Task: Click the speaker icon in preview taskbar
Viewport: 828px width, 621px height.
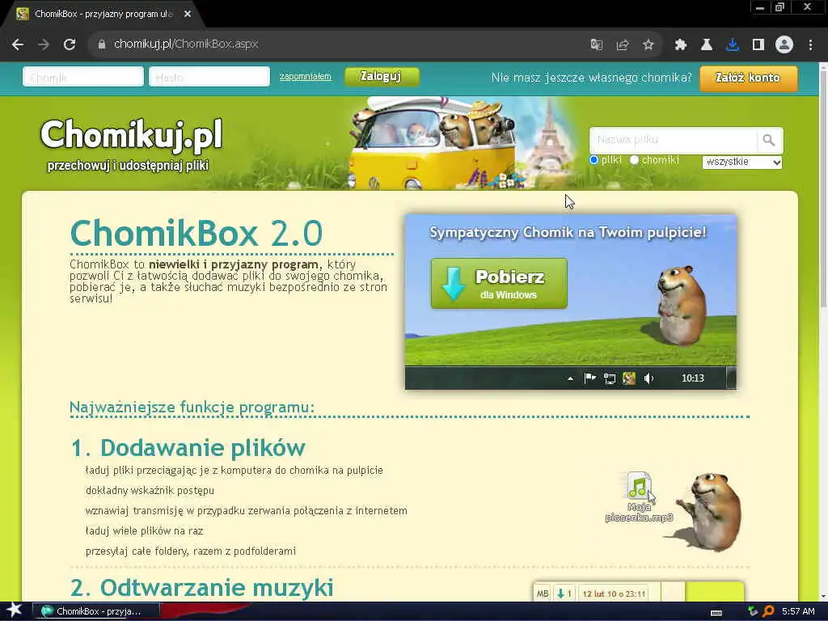Action: point(649,378)
